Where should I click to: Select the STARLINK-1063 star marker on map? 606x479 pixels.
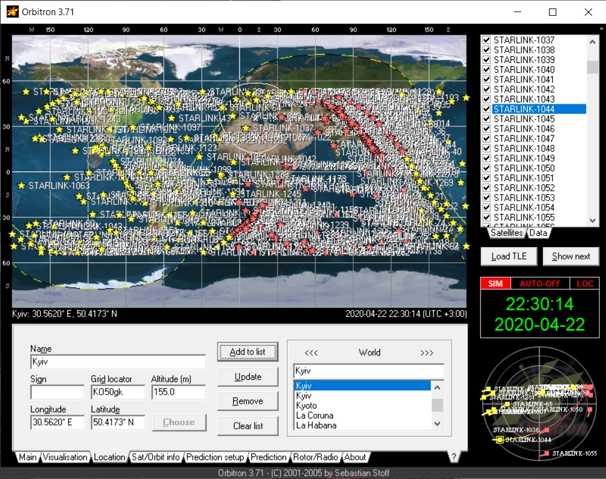click(22, 186)
